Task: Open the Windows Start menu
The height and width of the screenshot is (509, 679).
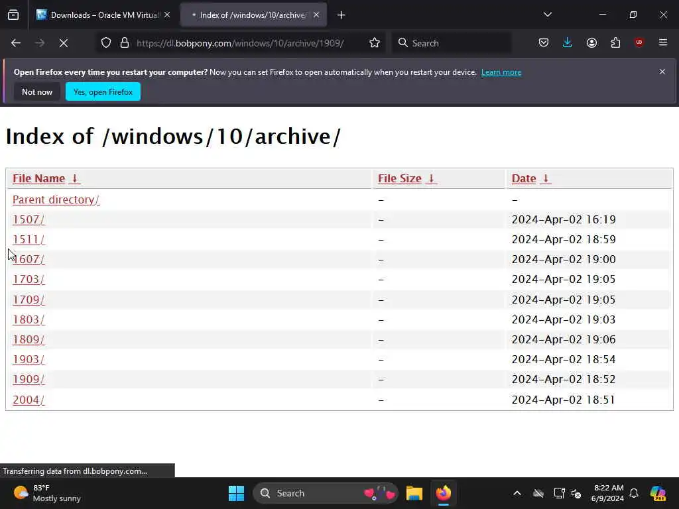Action: click(237, 493)
